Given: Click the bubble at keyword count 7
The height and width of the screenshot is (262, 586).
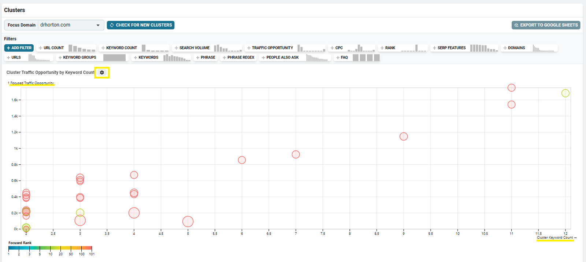Looking at the screenshot, I should (x=296, y=154).
